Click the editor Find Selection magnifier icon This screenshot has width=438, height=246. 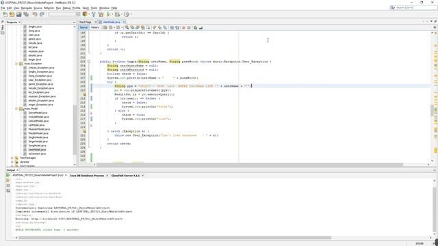coord(127,27)
